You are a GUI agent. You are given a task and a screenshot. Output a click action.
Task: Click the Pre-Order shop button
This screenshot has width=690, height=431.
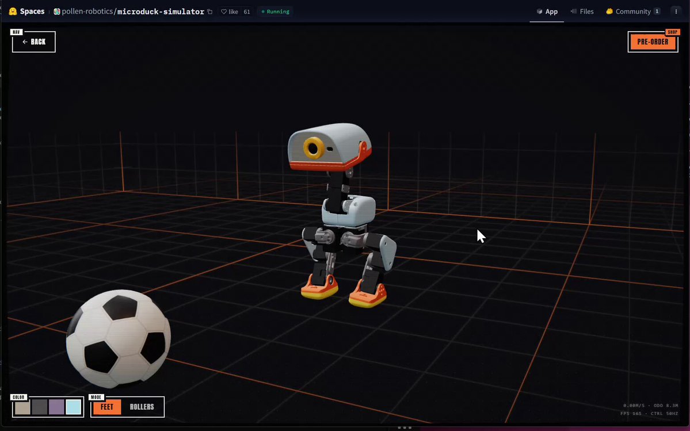(x=653, y=42)
